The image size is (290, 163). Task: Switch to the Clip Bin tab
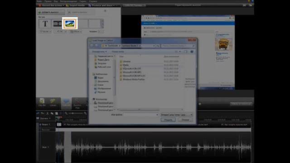[x=42, y=103]
